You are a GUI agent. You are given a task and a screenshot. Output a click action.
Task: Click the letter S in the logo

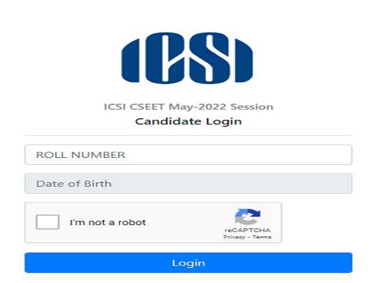tap(209, 58)
